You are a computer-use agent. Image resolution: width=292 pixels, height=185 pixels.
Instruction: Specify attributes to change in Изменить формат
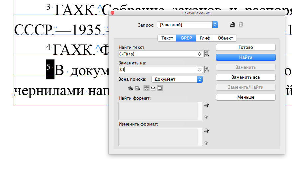206,131
